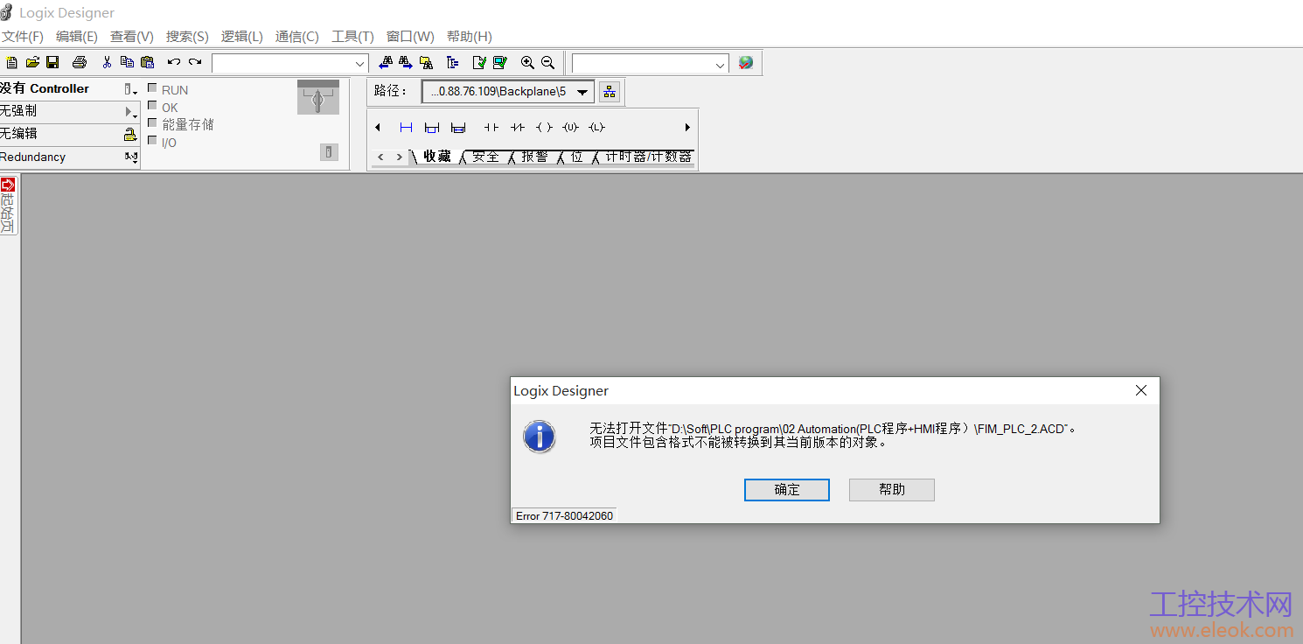Screen dimensions: 1303x644
Task: Insert an Examine On contact instruction
Action: 491,128
